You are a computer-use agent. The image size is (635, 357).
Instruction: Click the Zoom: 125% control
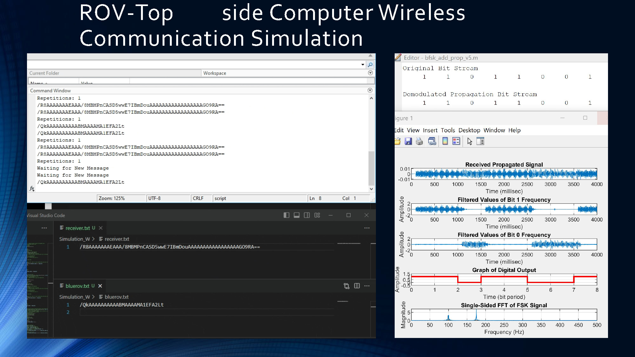pyautogui.click(x=112, y=198)
